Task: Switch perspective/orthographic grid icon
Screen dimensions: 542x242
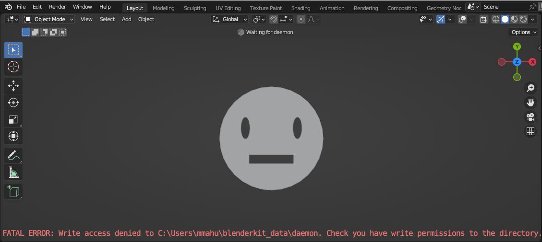Action: (x=530, y=131)
